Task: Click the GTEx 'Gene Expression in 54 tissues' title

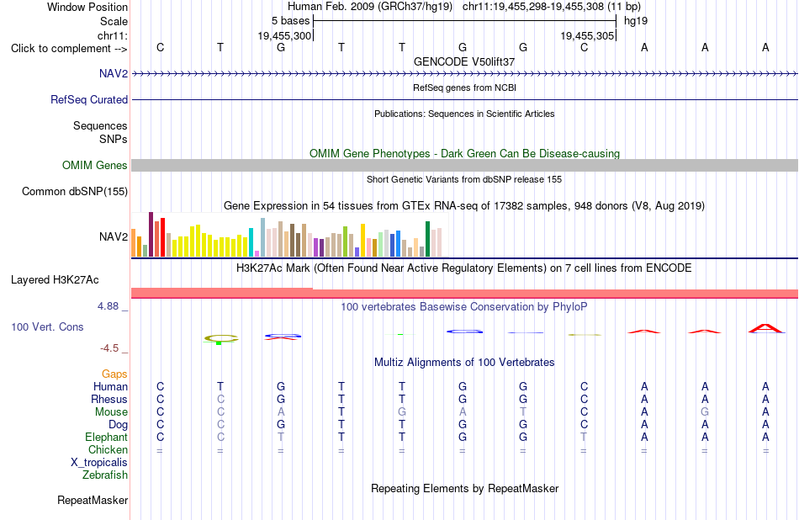Action: [464, 206]
